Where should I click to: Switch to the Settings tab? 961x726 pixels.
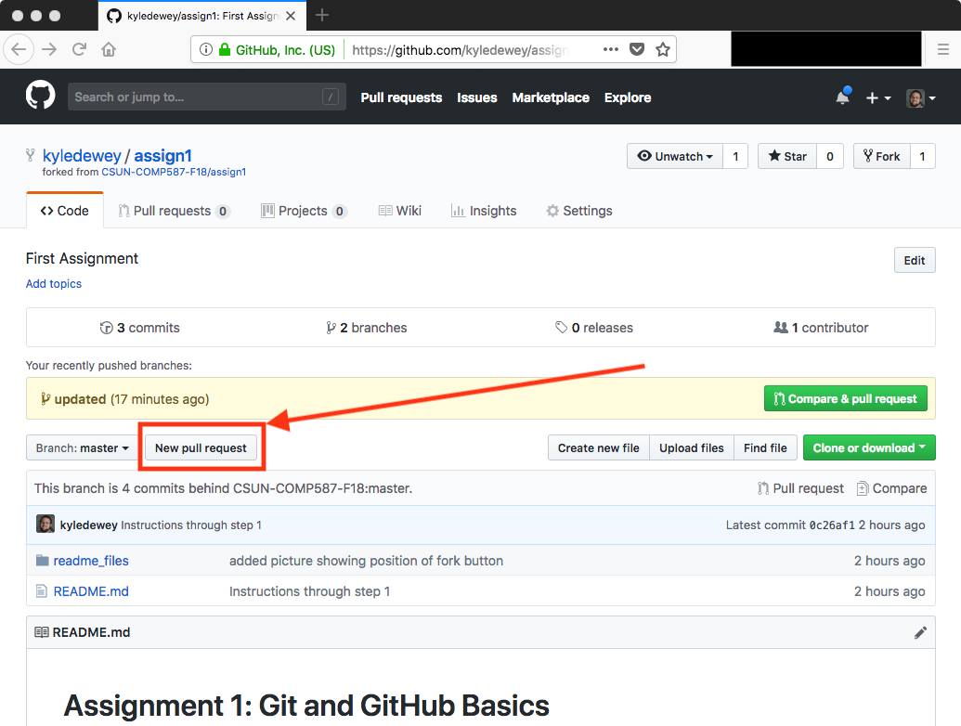point(579,211)
